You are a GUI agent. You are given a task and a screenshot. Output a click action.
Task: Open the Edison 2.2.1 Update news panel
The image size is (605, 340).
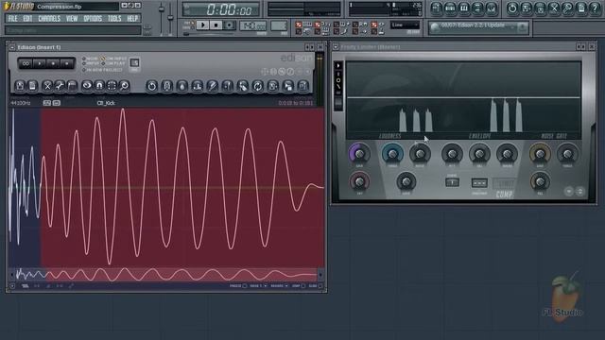click(478, 27)
